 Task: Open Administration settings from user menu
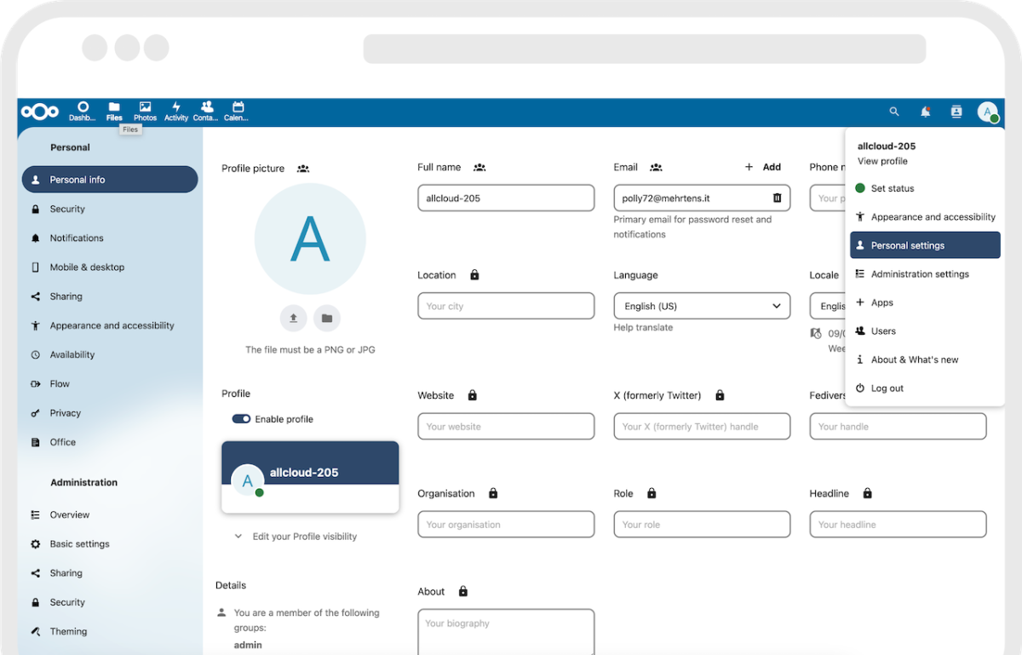tap(925, 273)
